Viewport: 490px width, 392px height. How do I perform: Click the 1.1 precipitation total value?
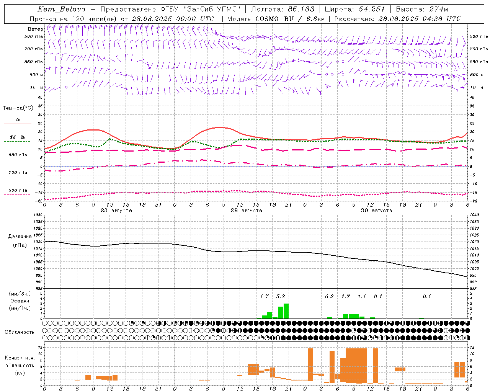pos(362,296)
